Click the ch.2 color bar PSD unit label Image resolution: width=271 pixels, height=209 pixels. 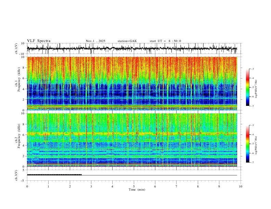[256, 145]
